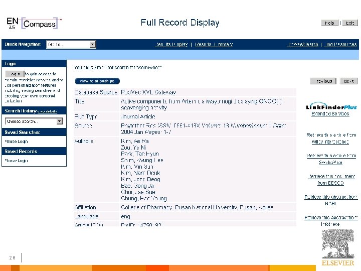The width and height of the screenshot is (361, 271).
Task: Open Browse/Search link
Action: click(303, 44)
